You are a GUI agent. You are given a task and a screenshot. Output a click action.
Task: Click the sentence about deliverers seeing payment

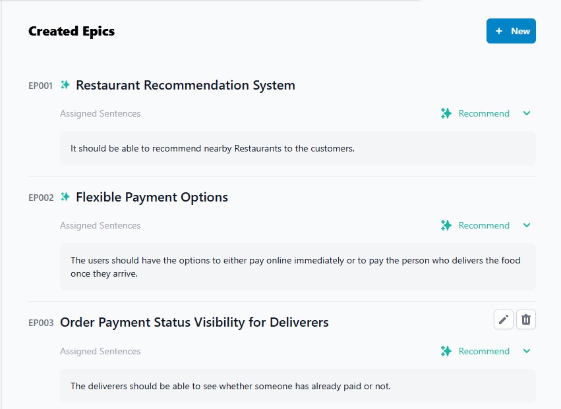pos(230,386)
